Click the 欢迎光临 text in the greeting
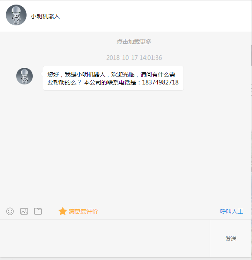The width and height of the screenshot is (252, 260). 122,74
